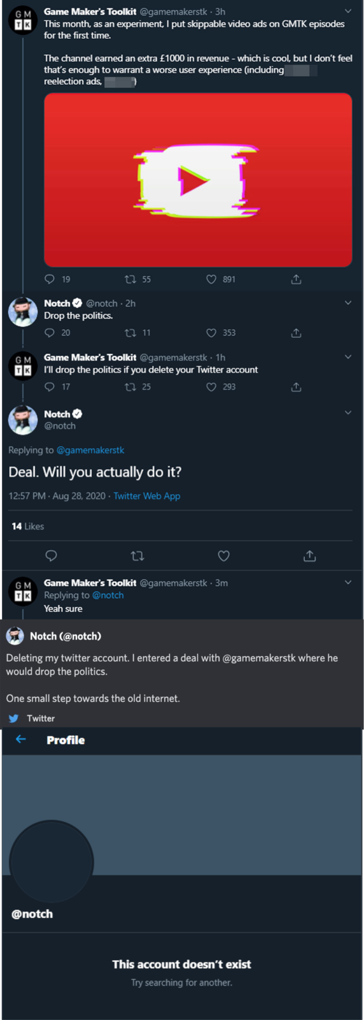The width and height of the screenshot is (364, 1020).
Task: View the 14 Likes list
Action: 28,527
